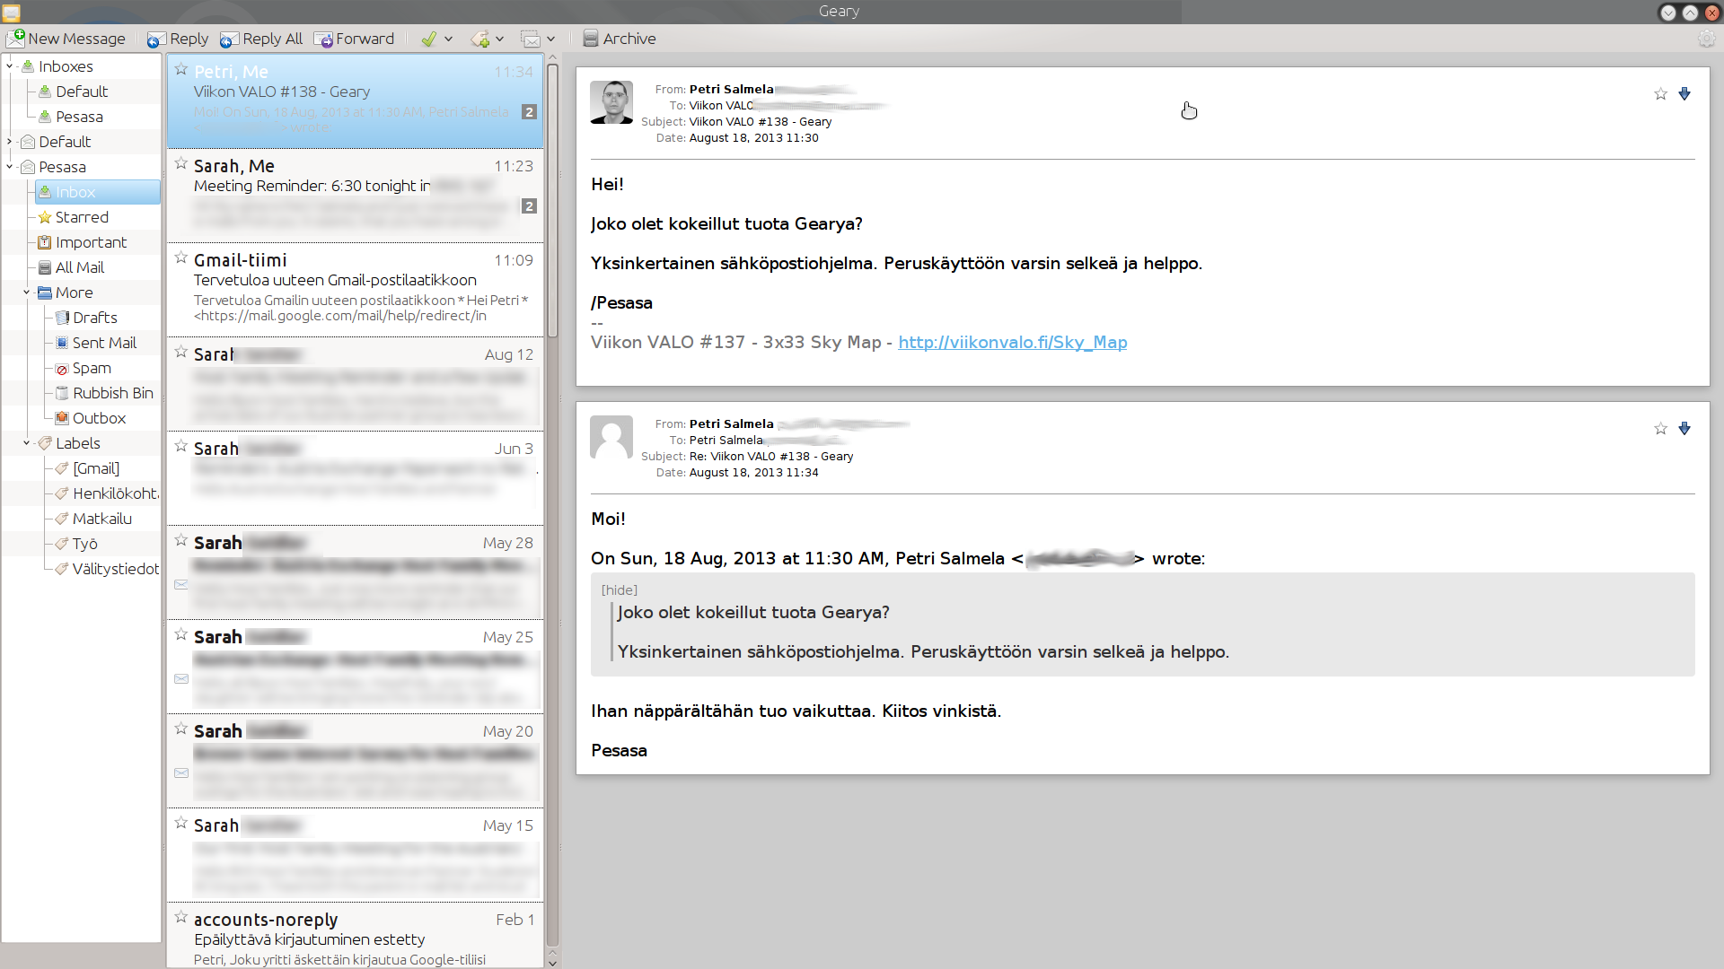Open the gear application menu
The height and width of the screenshot is (969, 1724).
[x=1706, y=39]
